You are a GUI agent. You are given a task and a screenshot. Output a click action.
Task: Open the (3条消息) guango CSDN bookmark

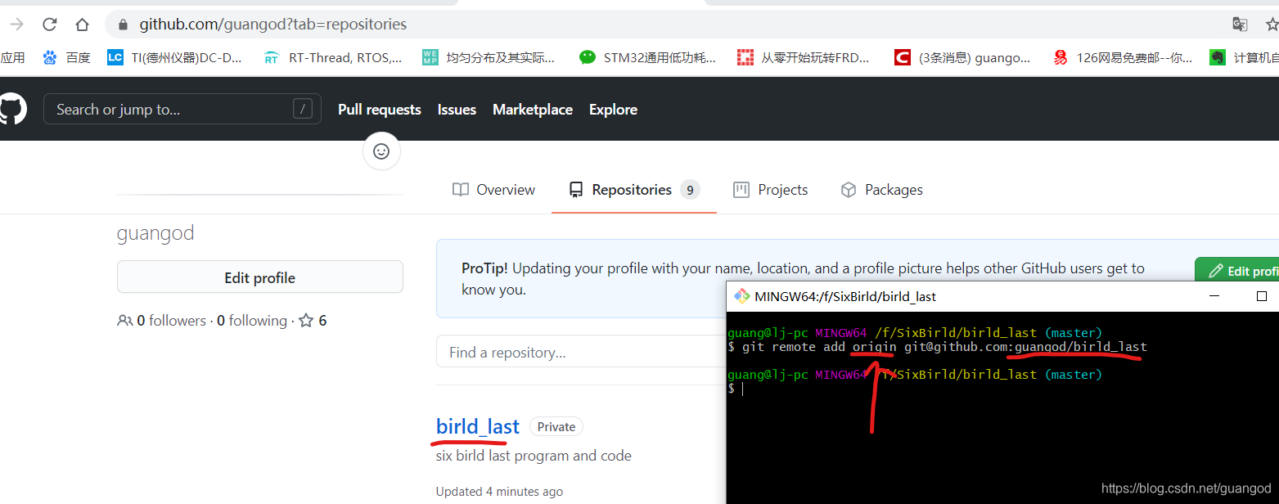(963, 57)
